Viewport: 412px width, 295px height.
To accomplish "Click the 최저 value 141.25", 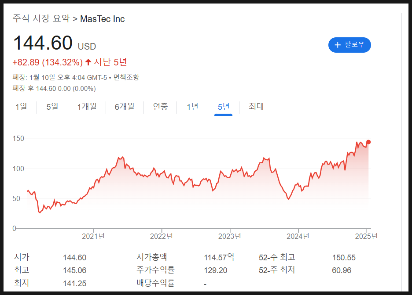I will click(75, 284).
